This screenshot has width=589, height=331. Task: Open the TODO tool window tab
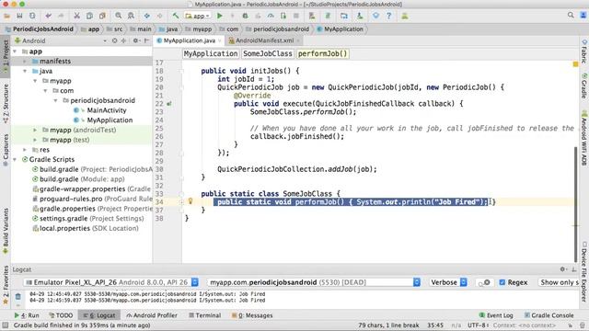pyautogui.click(x=61, y=315)
